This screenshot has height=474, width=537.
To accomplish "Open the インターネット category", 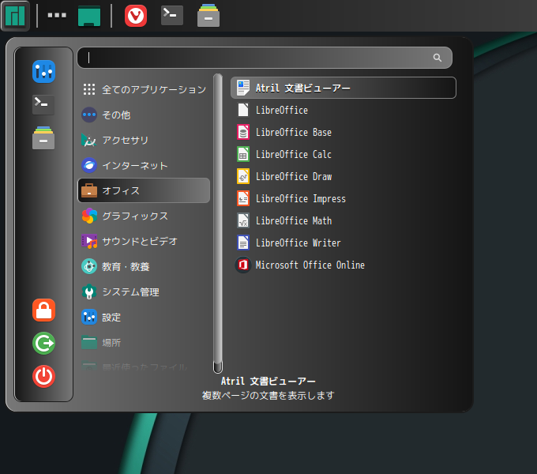I will tap(144, 165).
